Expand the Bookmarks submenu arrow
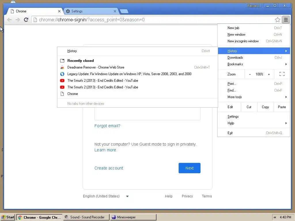 tap(286, 64)
